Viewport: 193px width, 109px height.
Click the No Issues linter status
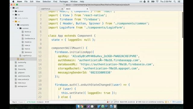[x=31, y=102]
